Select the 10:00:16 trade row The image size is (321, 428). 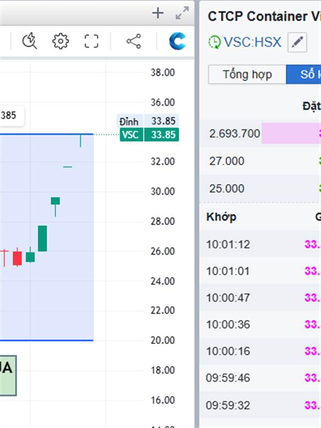tap(260, 351)
